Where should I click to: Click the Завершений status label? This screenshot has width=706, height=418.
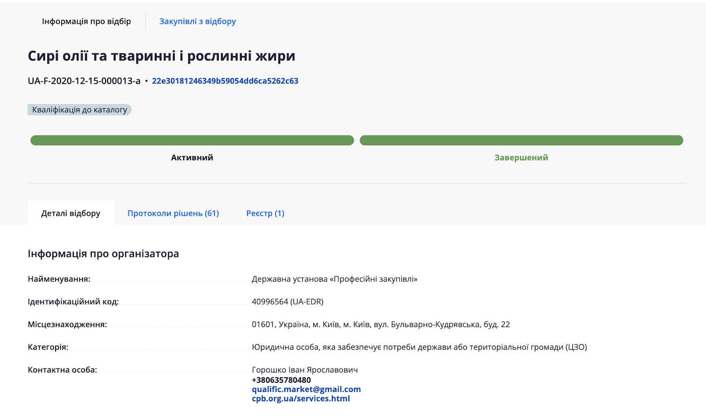pos(521,158)
